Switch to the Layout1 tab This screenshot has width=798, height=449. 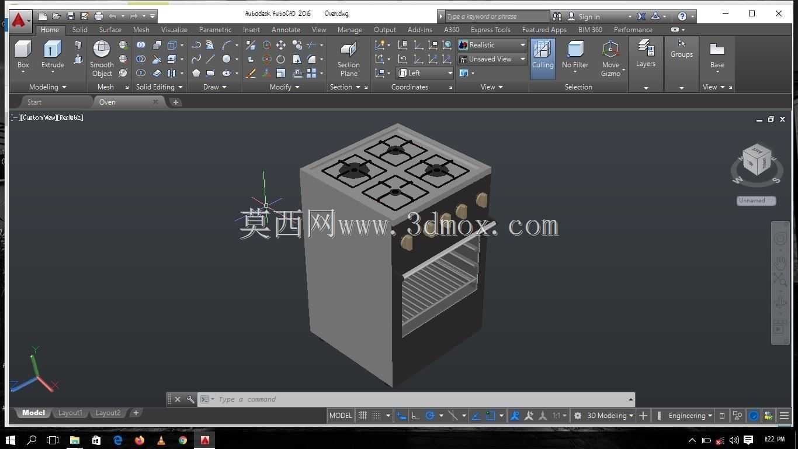[x=70, y=413]
